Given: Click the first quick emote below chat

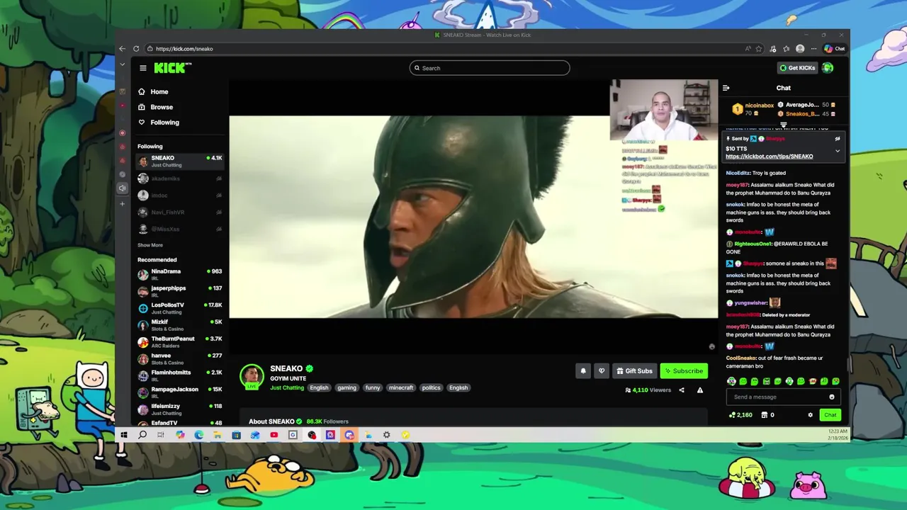Looking at the screenshot, I should (x=731, y=381).
